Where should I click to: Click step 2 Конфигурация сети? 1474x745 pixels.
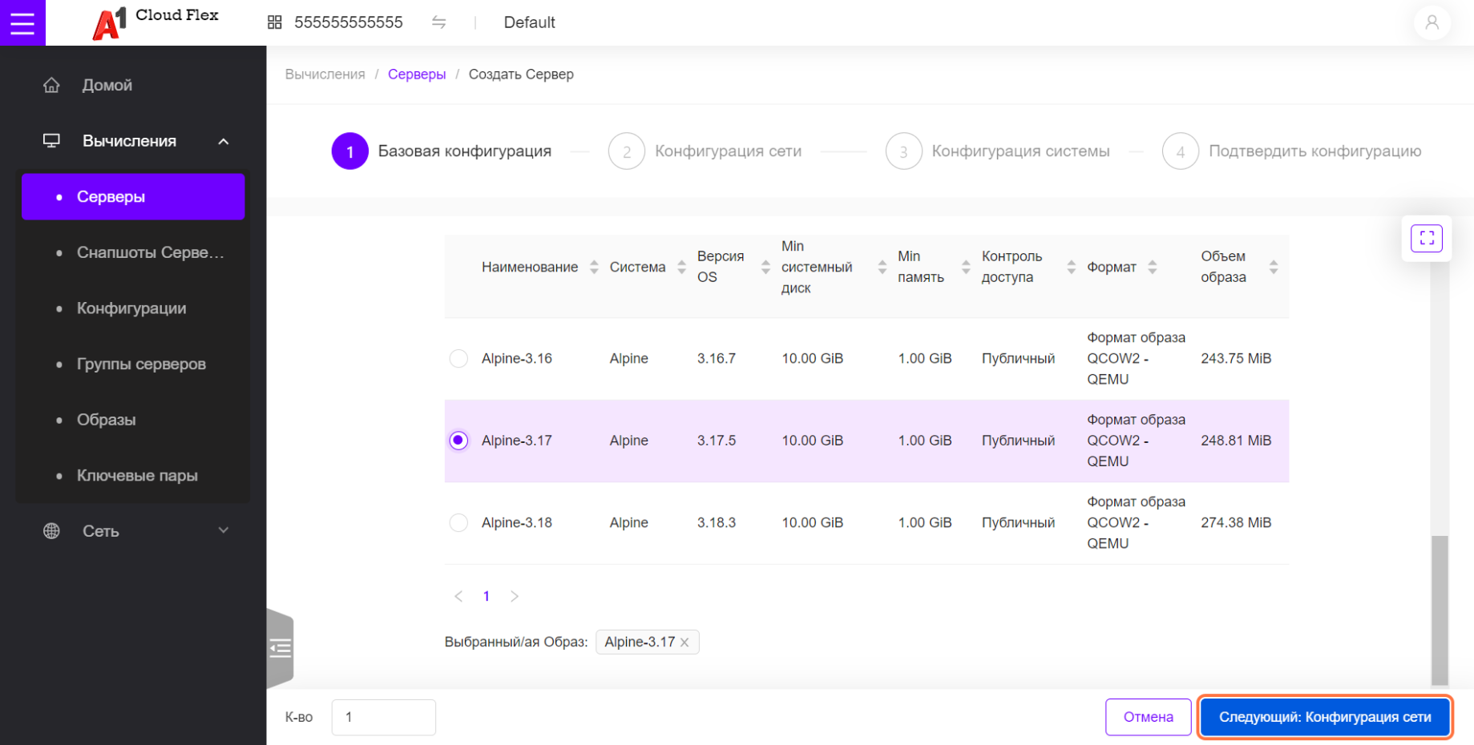(x=705, y=151)
